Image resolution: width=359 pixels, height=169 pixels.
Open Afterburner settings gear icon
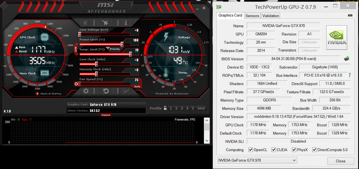click(86, 91)
